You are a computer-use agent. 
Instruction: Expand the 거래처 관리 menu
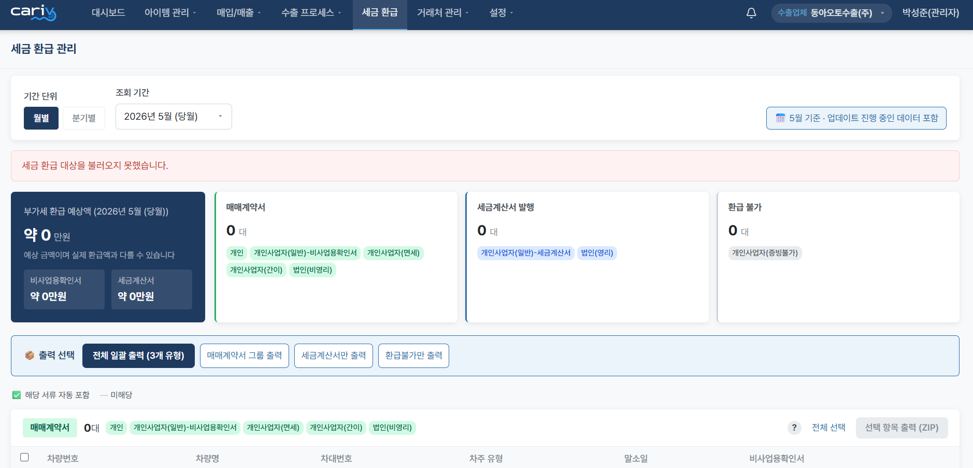click(x=442, y=13)
